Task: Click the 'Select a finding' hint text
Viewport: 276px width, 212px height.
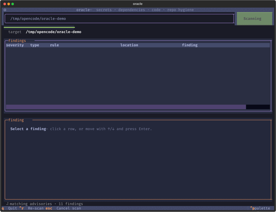Action: pos(28,129)
